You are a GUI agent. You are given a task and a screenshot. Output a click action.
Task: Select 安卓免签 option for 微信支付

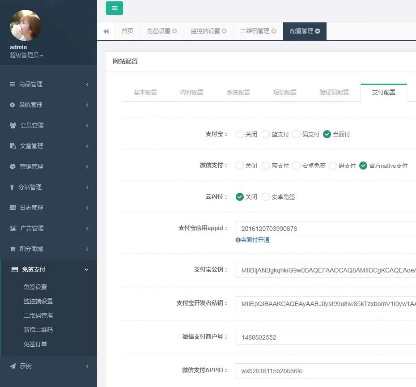point(296,166)
